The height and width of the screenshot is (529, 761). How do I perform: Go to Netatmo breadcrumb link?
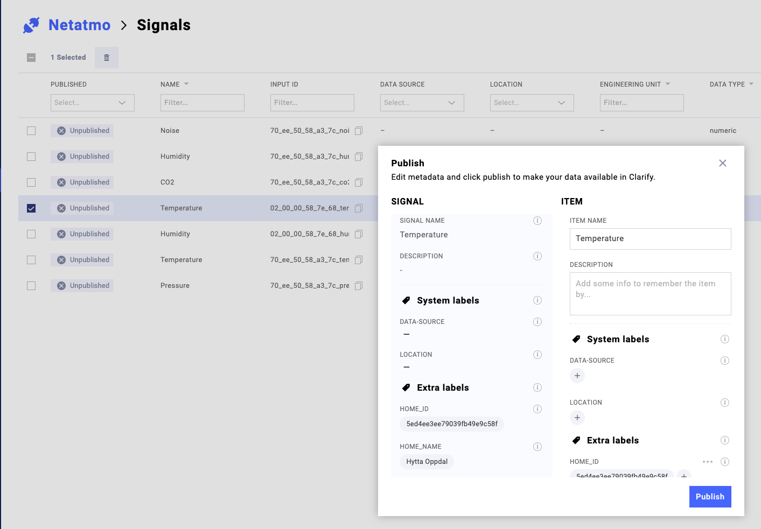(79, 25)
